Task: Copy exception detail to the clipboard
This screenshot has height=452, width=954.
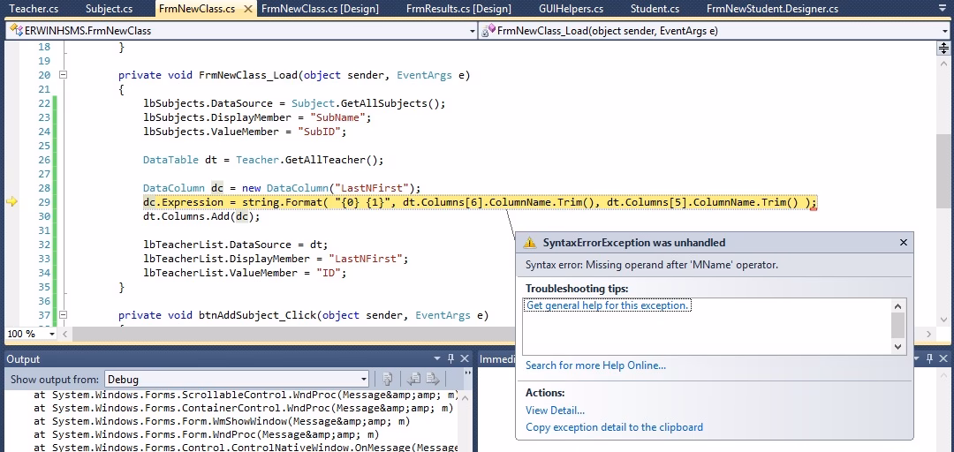Action: (614, 427)
